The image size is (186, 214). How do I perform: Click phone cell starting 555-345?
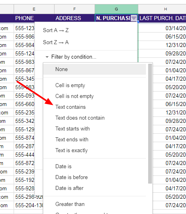pos(24,79)
